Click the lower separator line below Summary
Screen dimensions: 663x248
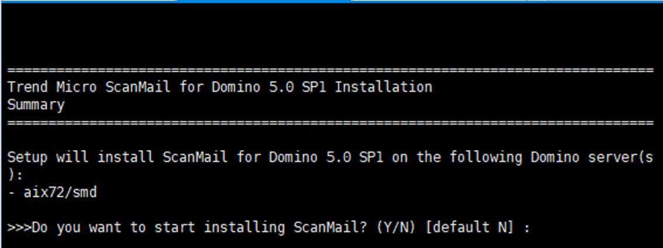pyautogui.click(x=330, y=123)
